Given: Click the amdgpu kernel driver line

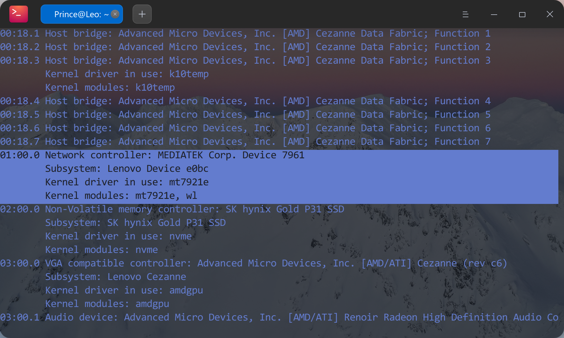Looking at the screenshot, I should [x=186, y=290].
